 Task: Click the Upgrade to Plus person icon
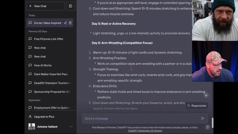30,117
